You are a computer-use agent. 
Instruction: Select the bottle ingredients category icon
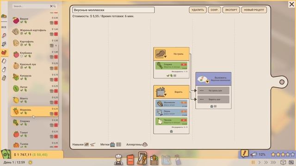coord(4,70)
